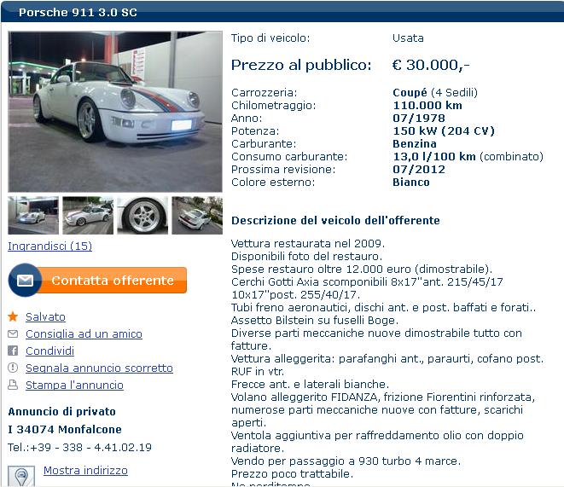Enlarge photos with the Ingrandisci (15) link
Image resolution: width=564 pixels, height=487 pixels.
point(50,246)
